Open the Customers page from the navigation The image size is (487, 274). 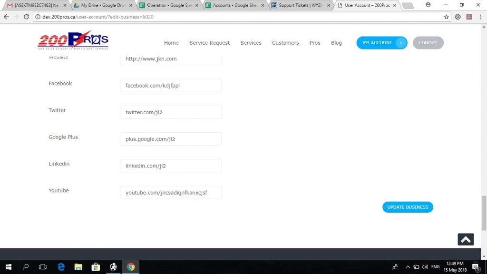(x=285, y=43)
